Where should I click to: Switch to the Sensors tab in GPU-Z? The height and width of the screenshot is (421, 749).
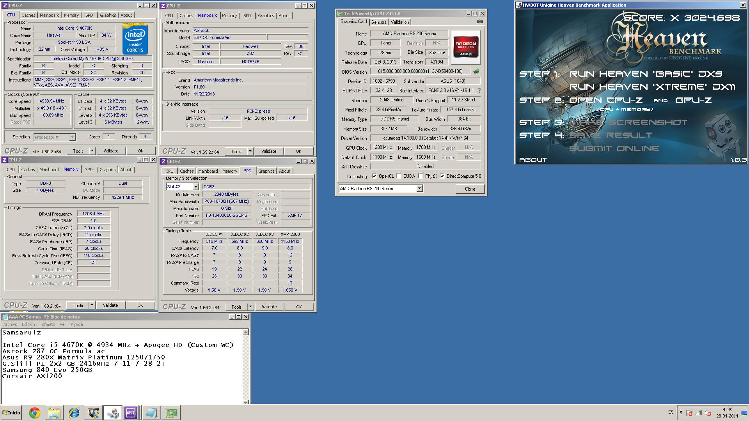[379, 22]
